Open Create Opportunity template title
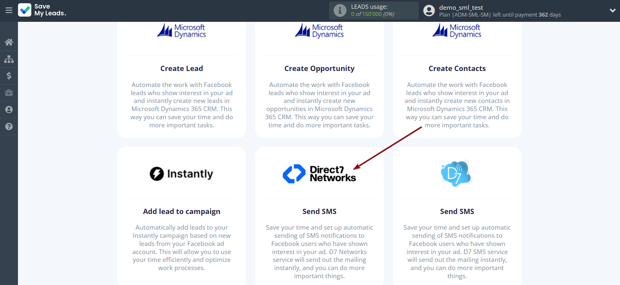The image size is (620, 285). pos(319,68)
